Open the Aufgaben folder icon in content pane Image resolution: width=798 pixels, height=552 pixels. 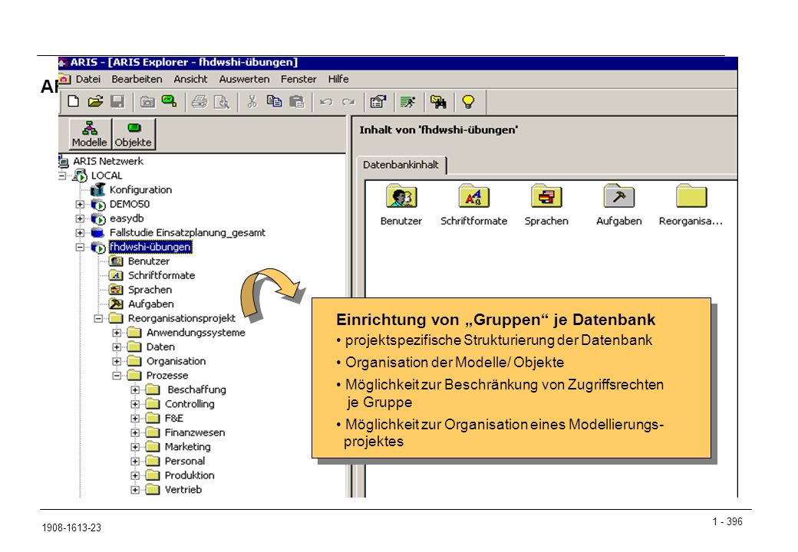coord(619,196)
